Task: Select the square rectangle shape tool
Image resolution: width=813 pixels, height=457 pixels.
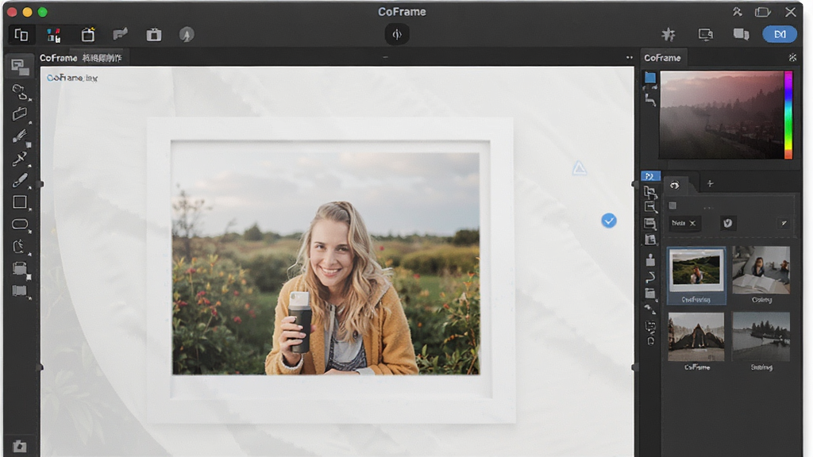Action: pyautogui.click(x=20, y=202)
